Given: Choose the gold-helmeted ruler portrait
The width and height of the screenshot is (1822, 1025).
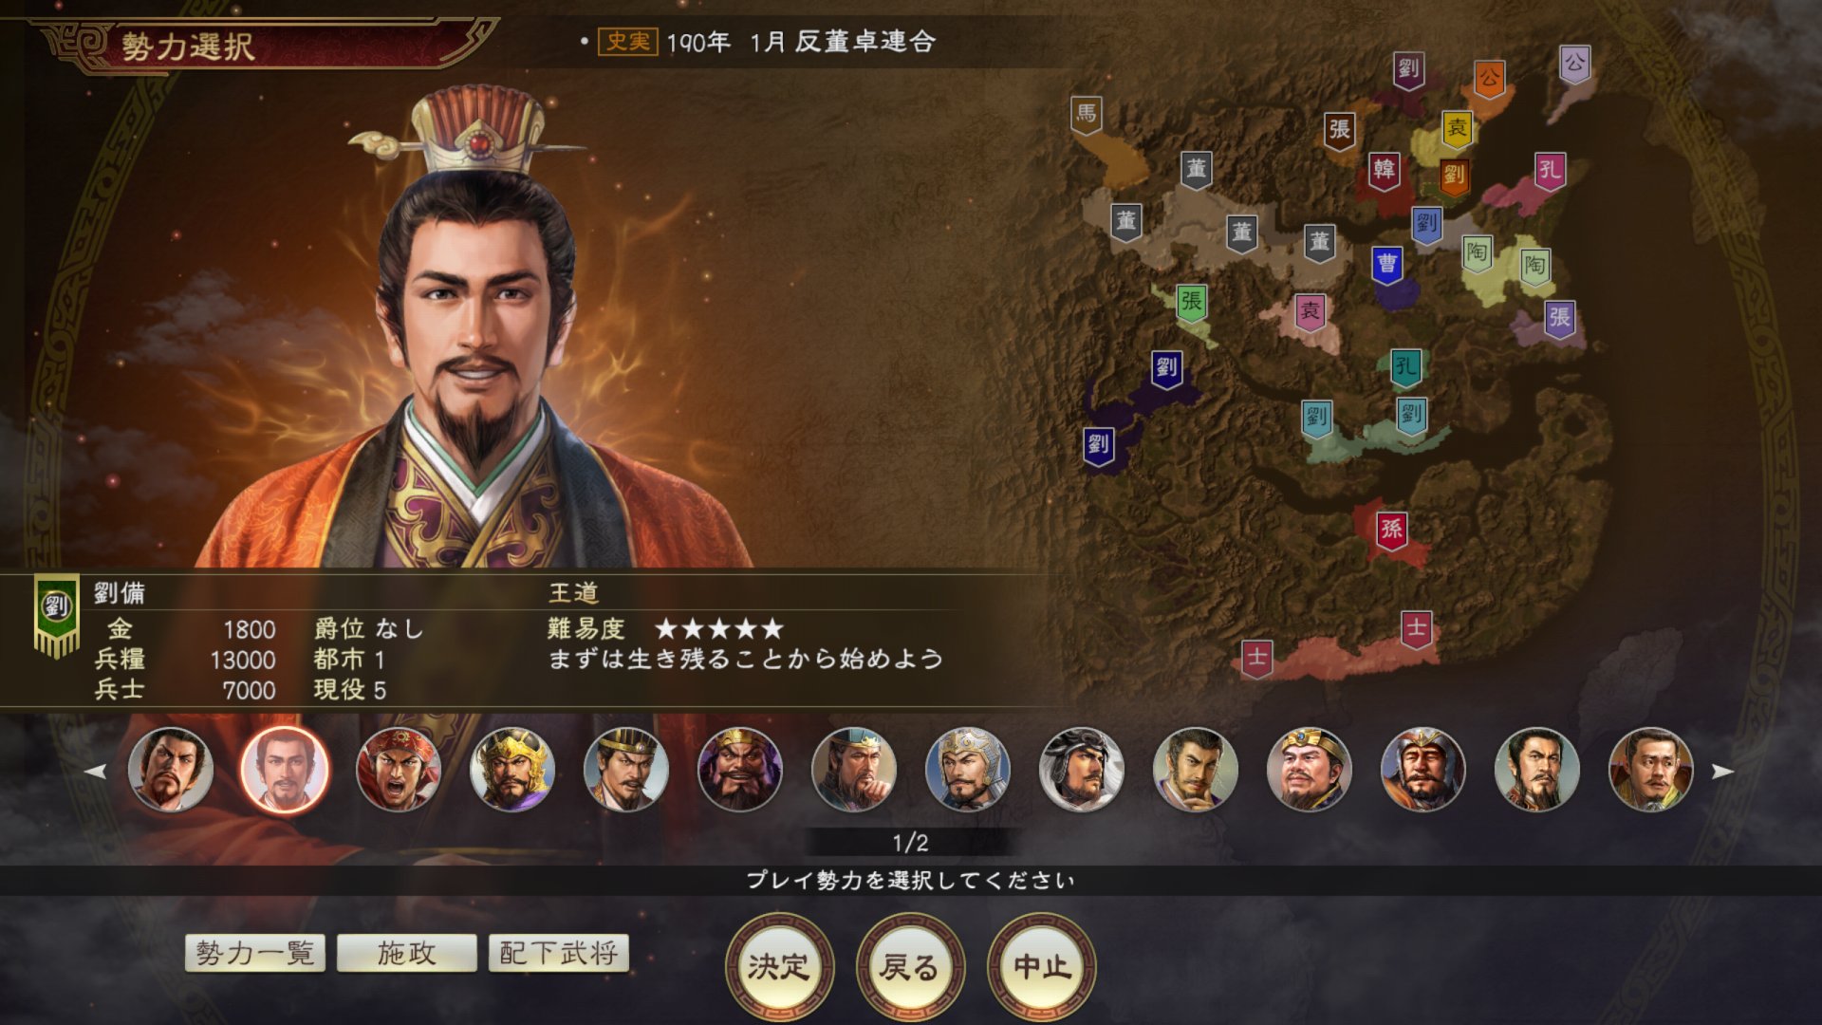Looking at the screenshot, I should click(512, 770).
